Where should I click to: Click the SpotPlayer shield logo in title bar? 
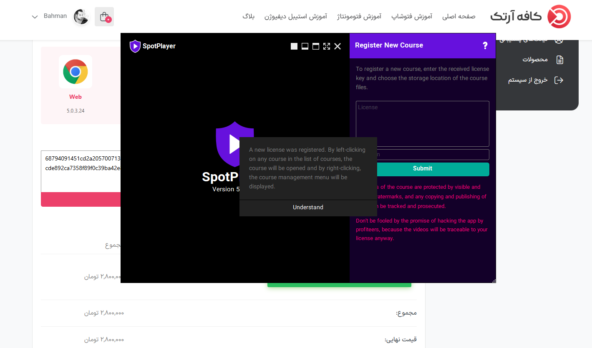(135, 46)
